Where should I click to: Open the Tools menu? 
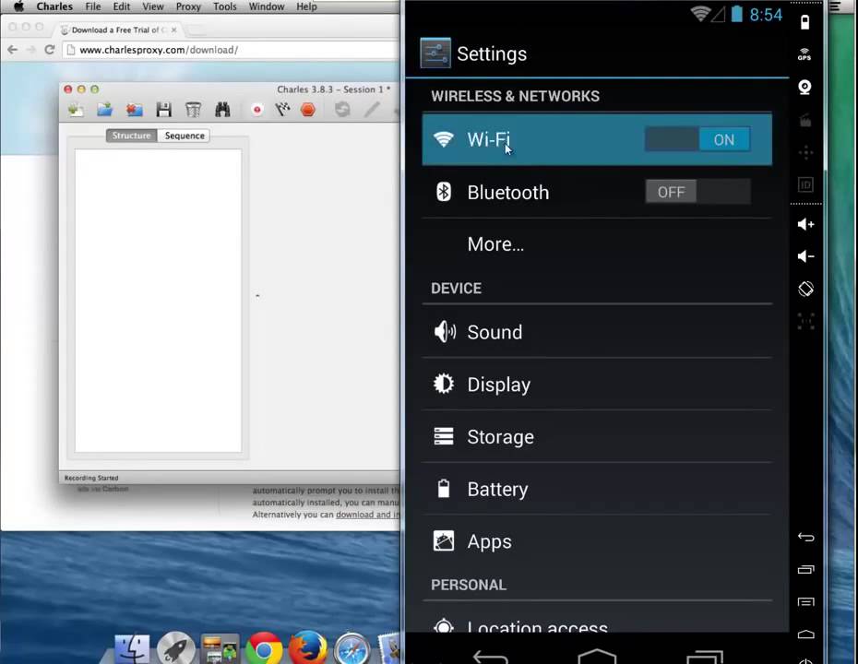(225, 6)
